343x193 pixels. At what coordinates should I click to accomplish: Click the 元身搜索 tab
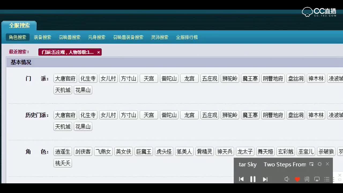[96, 37]
